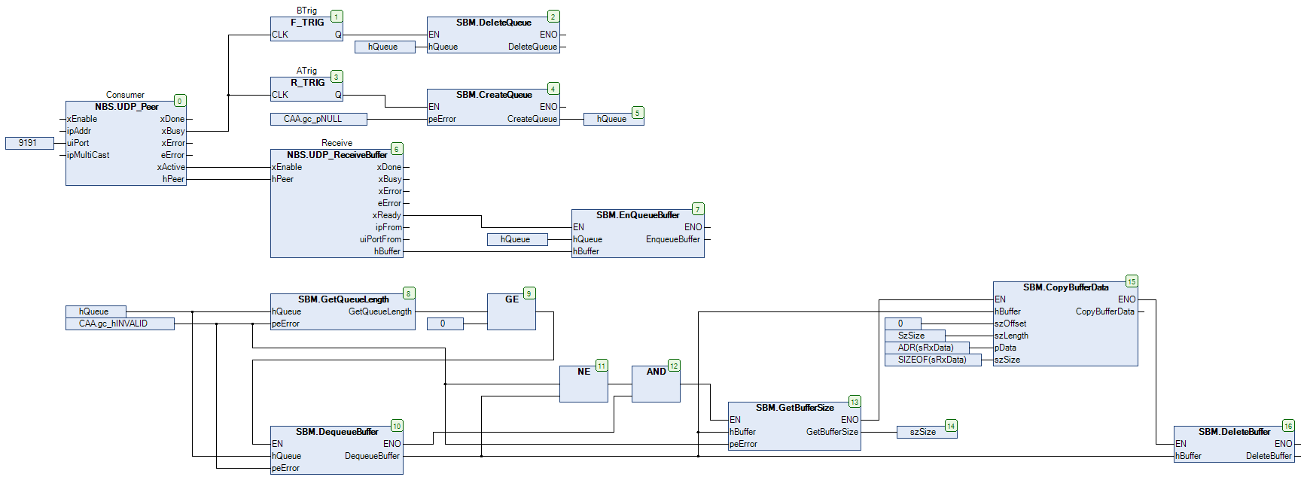Click the SBM.EnQueueBuffer block header
The image size is (1307, 483).
(x=637, y=215)
